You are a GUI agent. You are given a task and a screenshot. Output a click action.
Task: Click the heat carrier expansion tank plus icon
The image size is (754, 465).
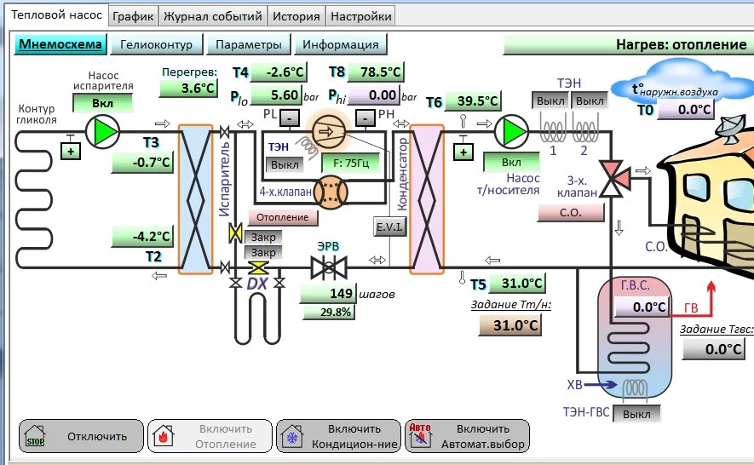(x=463, y=152)
